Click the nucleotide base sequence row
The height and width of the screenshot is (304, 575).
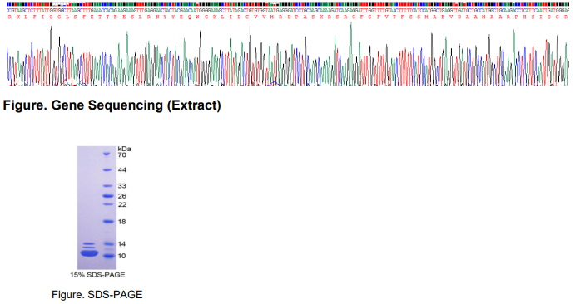click(288, 11)
